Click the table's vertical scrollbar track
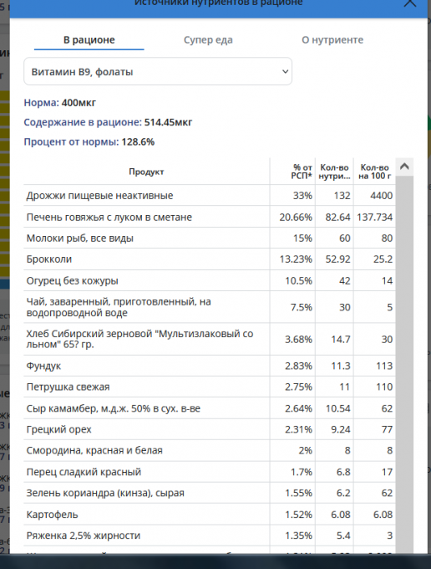The width and height of the screenshot is (431, 569). pyautogui.click(x=404, y=364)
